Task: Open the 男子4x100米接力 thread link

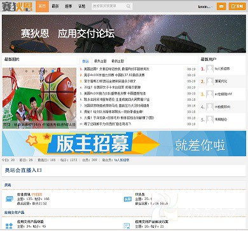Action: (114, 75)
